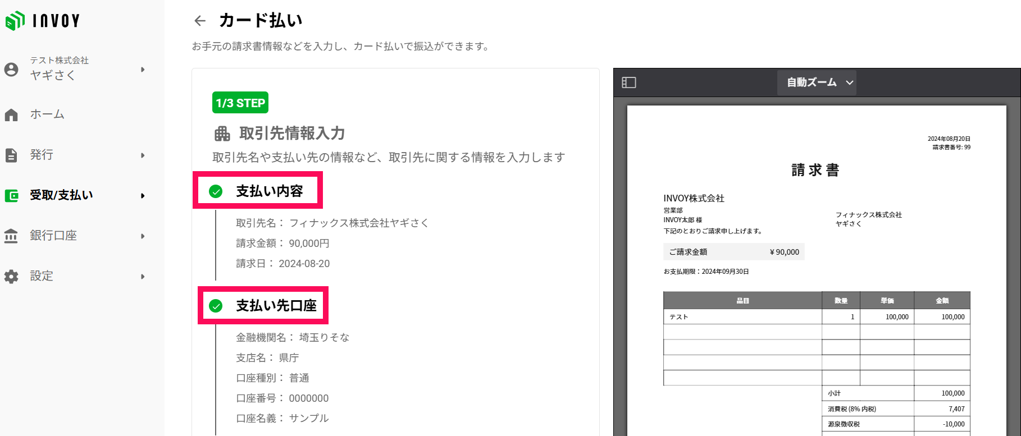
Task: Click 源泉徴収税 -10,000 row in PDF
Action: [x=896, y=424]
